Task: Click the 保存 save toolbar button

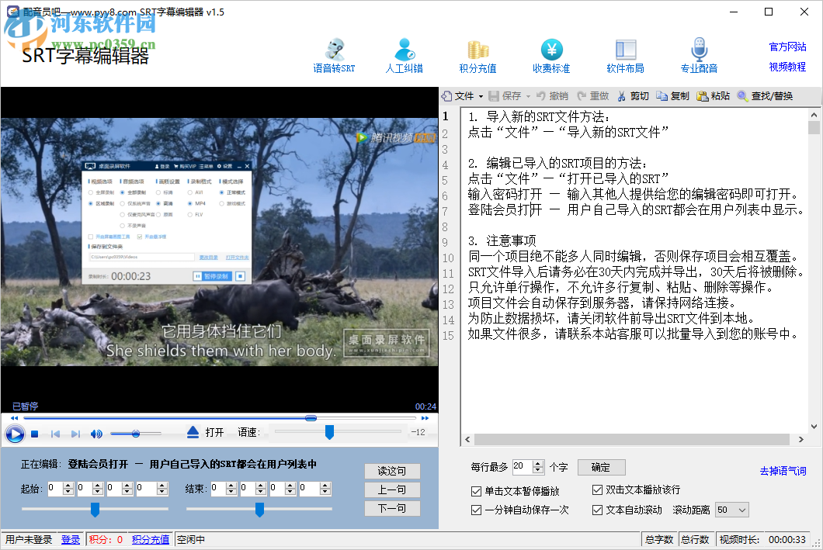Action: (x=505, y=96)
